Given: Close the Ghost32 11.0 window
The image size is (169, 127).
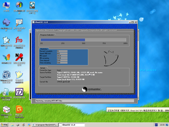Looking at the screenshot, I should pos(135,22).
